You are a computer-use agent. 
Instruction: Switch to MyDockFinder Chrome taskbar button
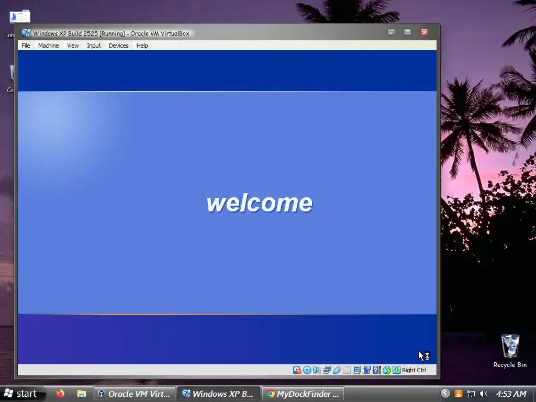303,394
